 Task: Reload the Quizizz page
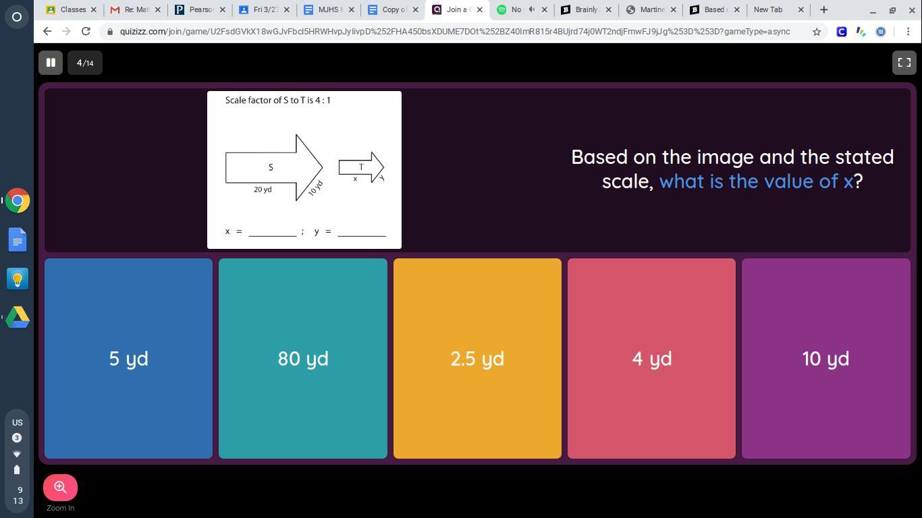86,32
